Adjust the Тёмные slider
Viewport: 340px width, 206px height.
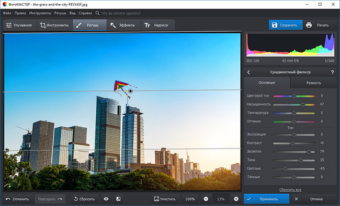tap(294, 177)
